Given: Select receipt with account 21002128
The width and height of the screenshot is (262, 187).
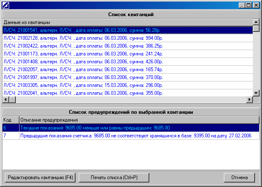Looking at the screenshot, I should [x=83, y=38].
